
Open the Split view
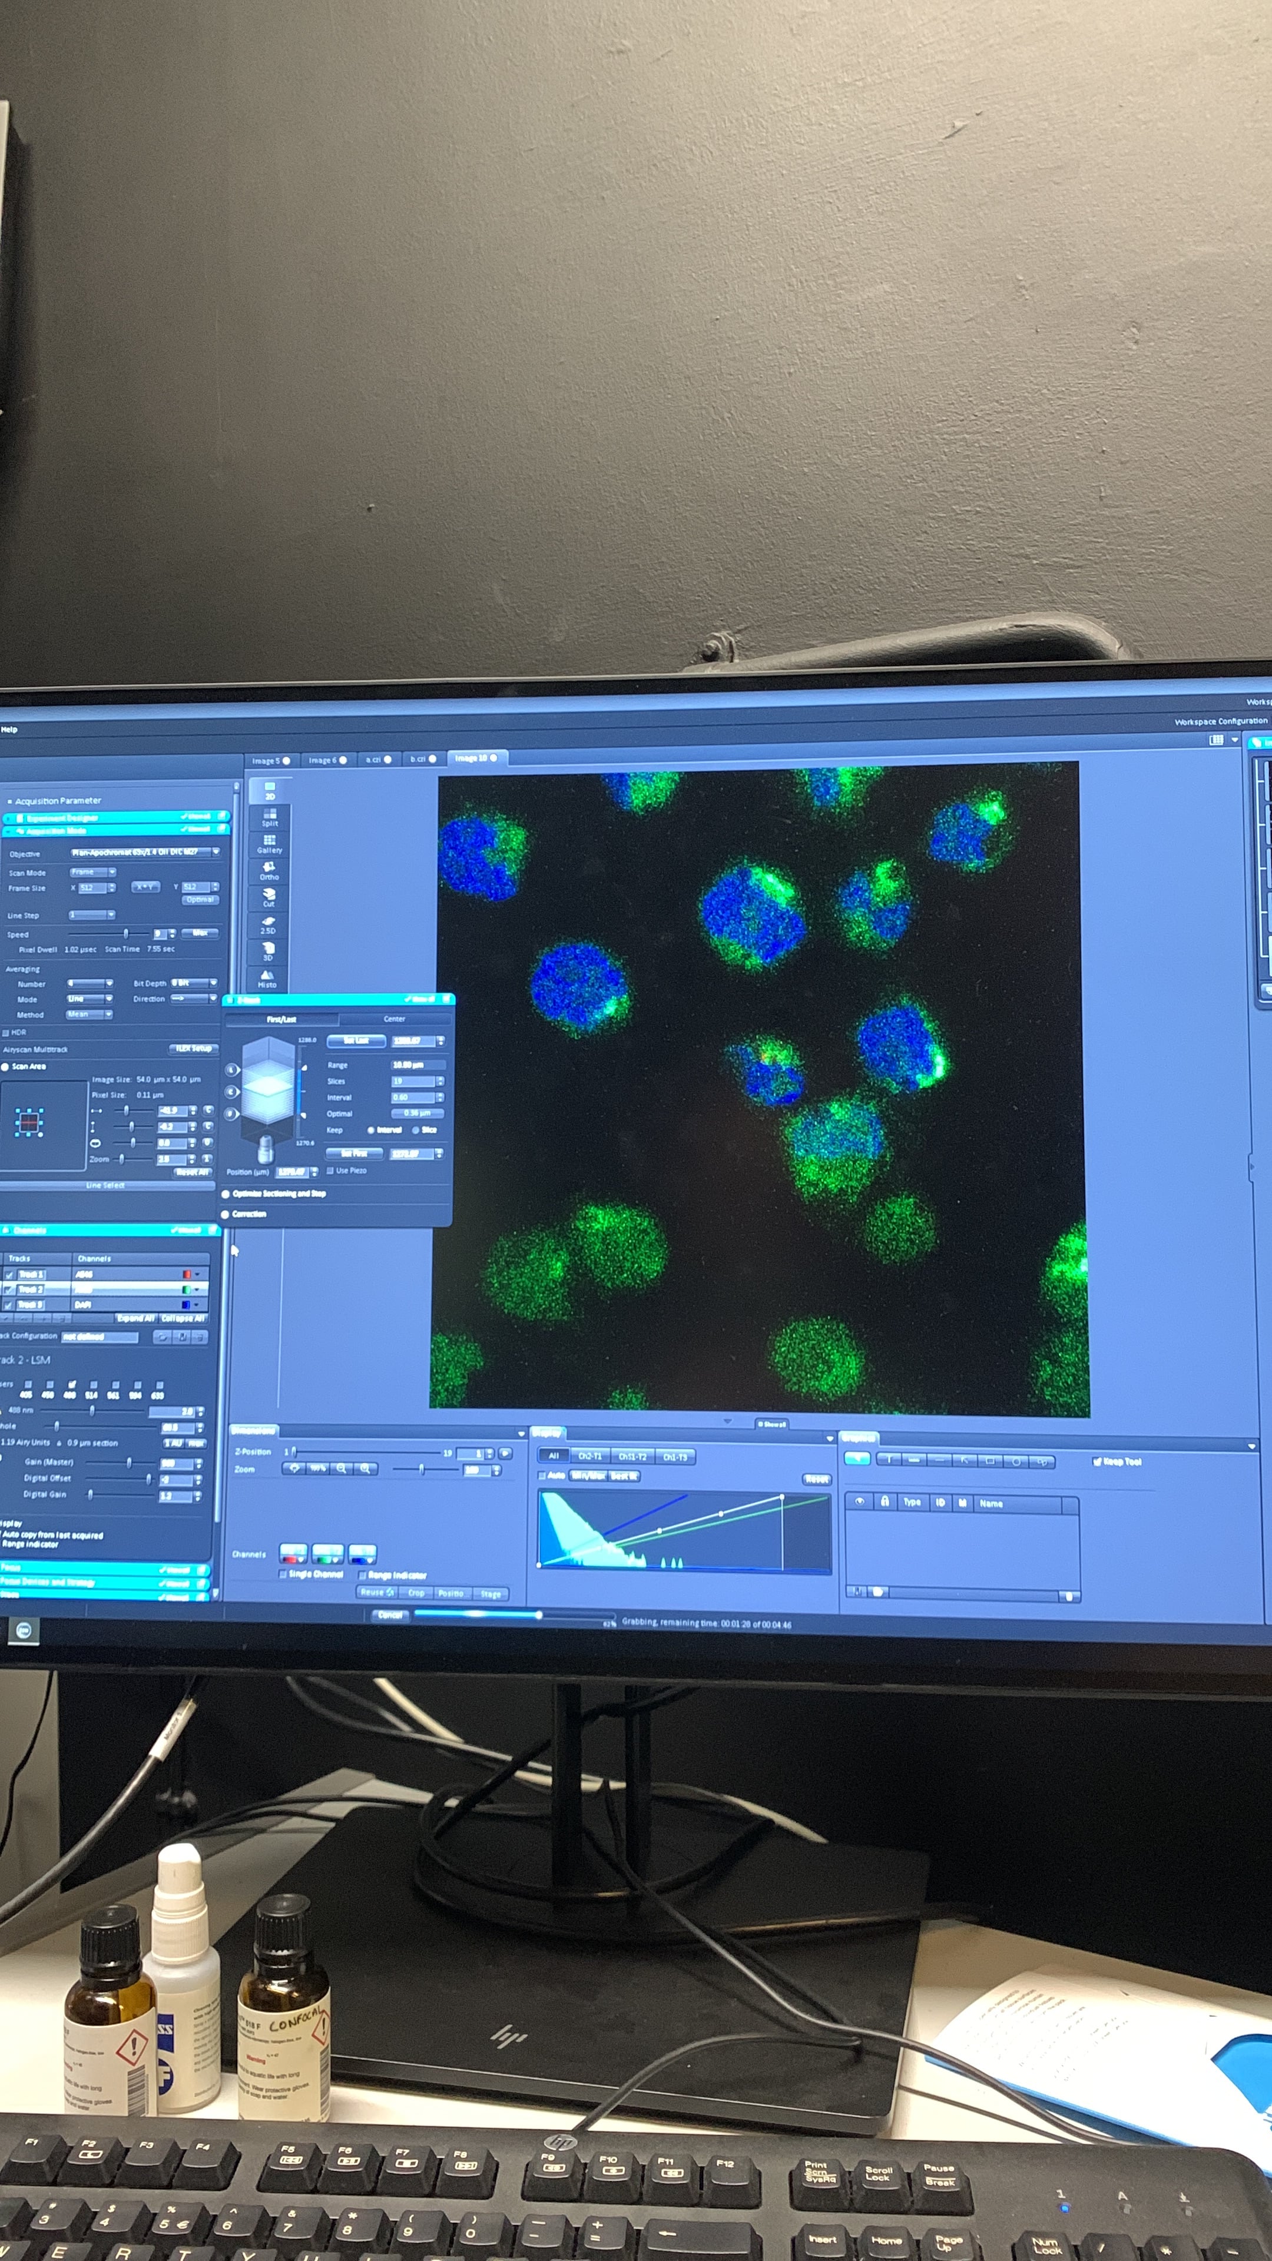270,818
